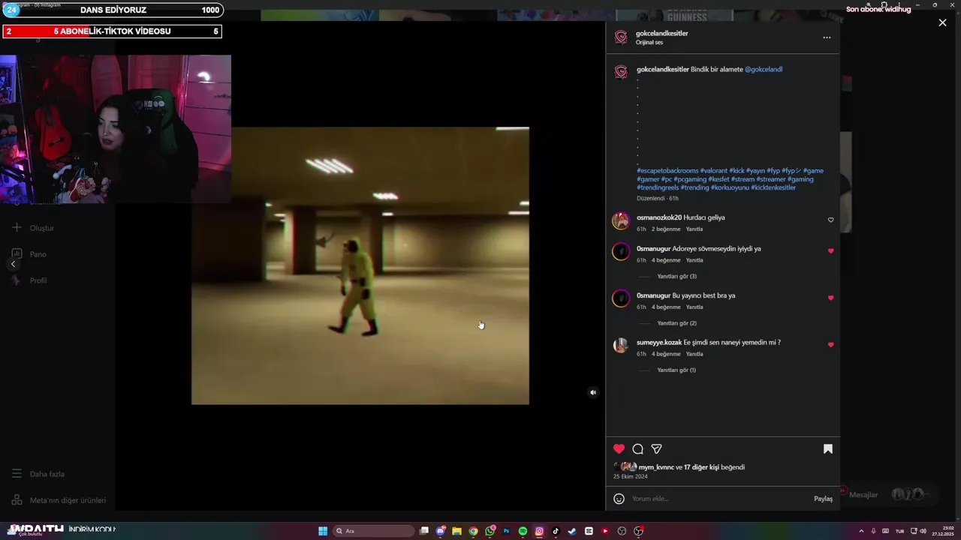Open the touch keyboard tray icon
This screenshot has height=540, width=961.
(x=885, y=531)
